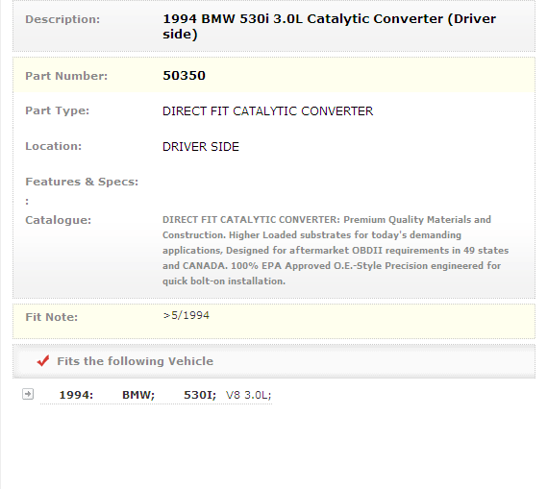The height and width of the screenshot is (489, 548).
Task: Click the catalogue description paragraph
Action: tap(336, 250)
